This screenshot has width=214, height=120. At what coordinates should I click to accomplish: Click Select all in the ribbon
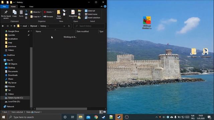[x=90, y=11]
